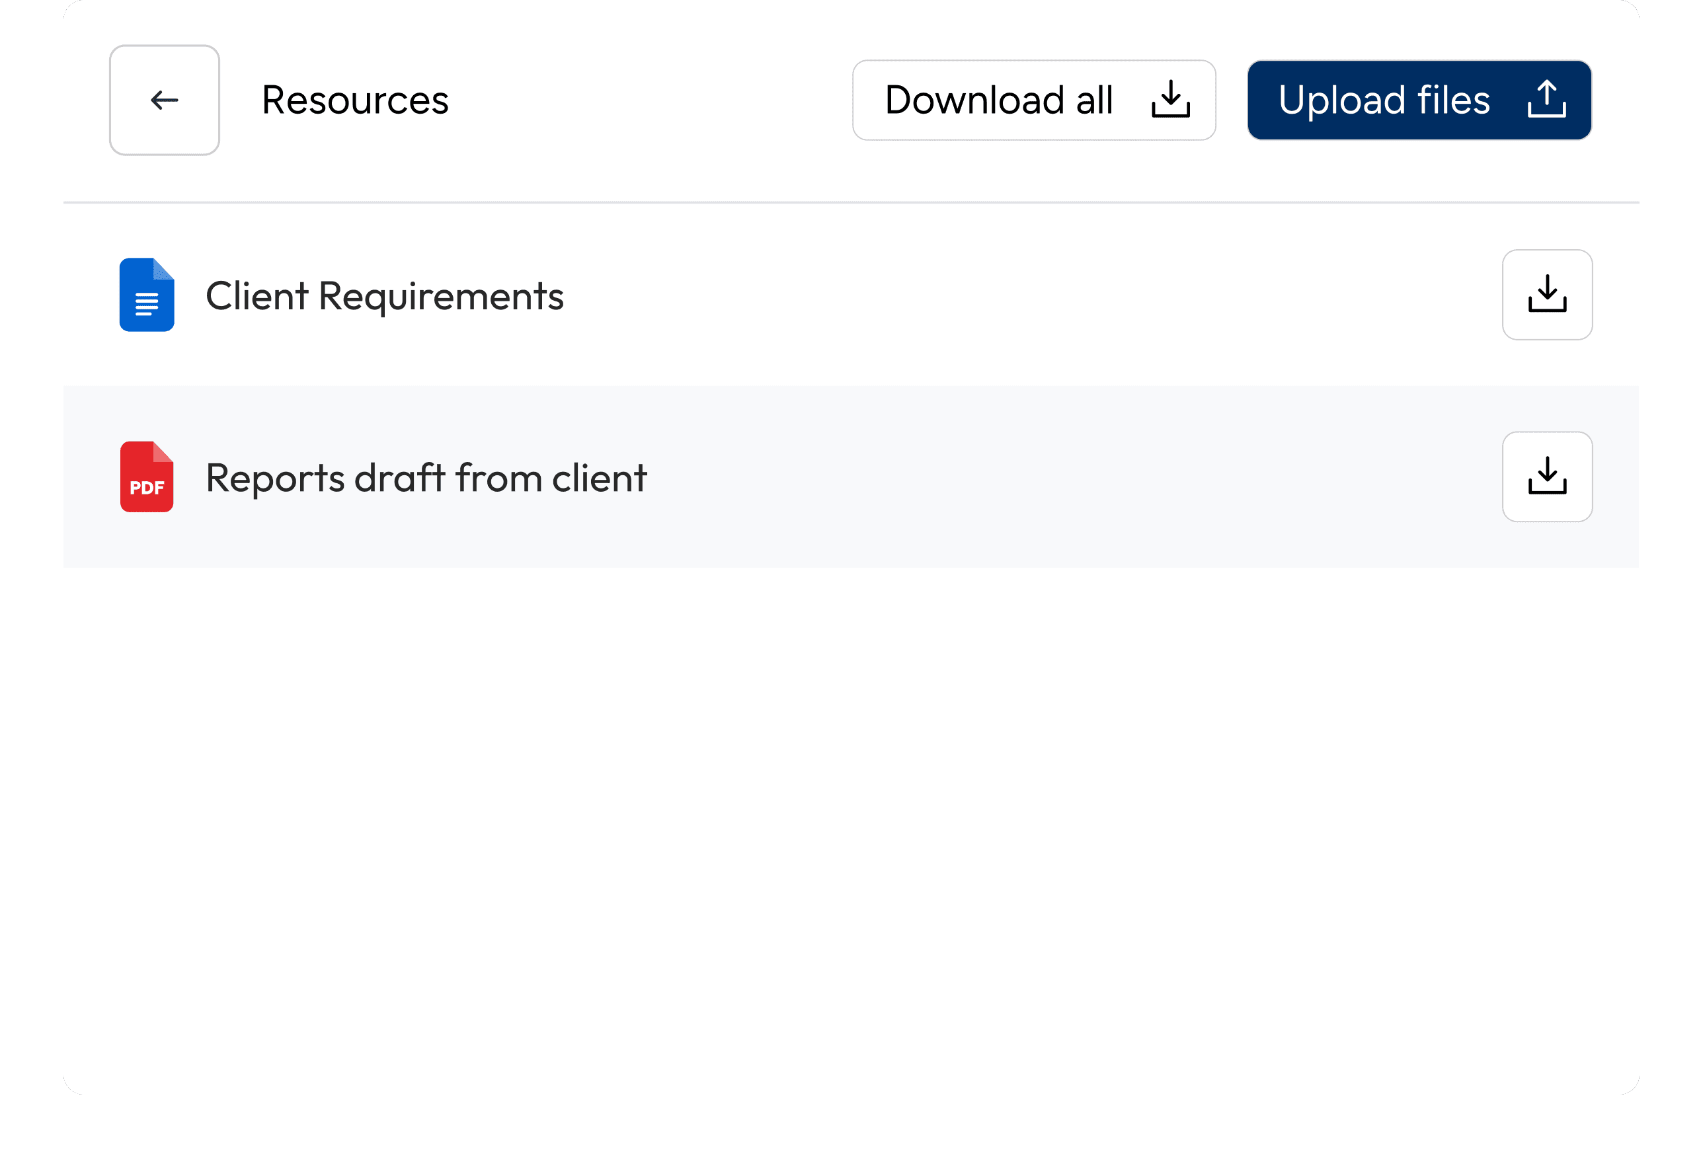Click the Upload files button
1703x1158 pixels.
tap(1419, 100)
